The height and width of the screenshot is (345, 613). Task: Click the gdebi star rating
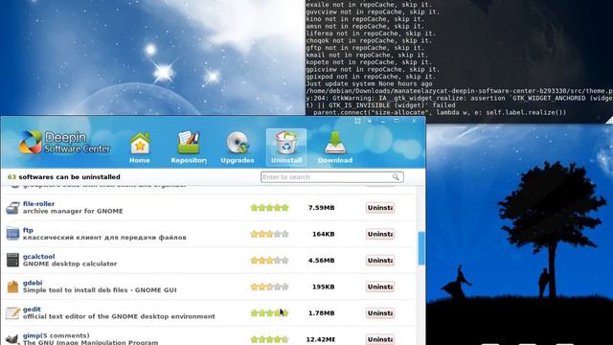pyautogui.click(x=269, y=287)
